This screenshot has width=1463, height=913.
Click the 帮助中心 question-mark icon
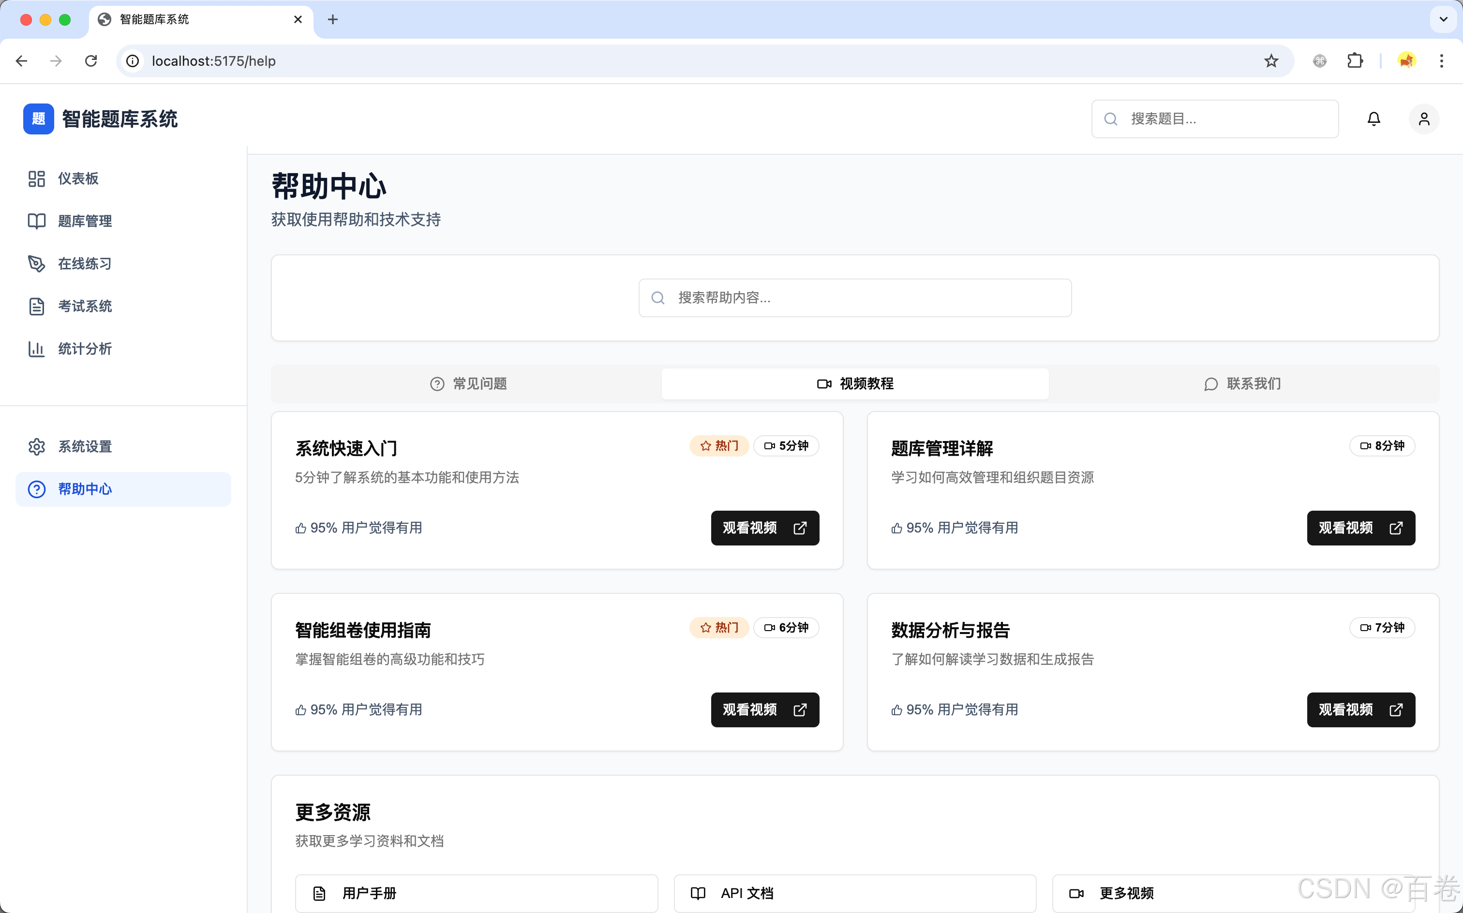[x=36, y=489]
